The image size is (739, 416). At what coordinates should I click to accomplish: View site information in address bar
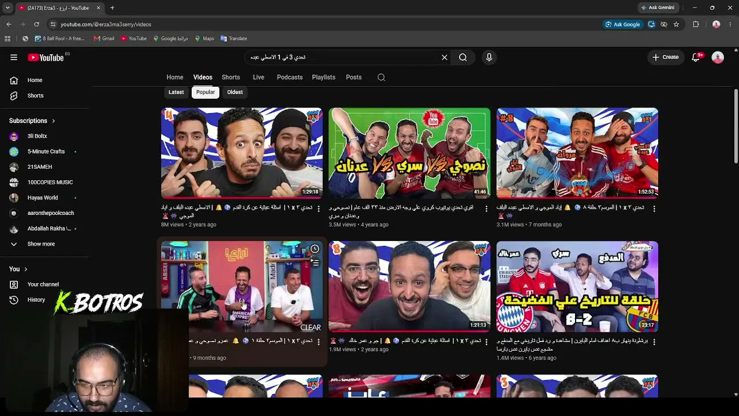53,24
